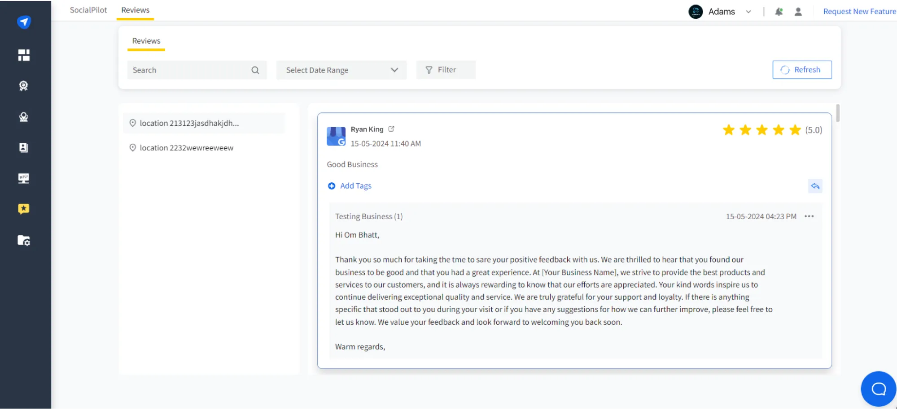The height and width of the screenshot is (409, 897).
Task: Click the Analytics monitor icon in sidebar
Action: 24,178
